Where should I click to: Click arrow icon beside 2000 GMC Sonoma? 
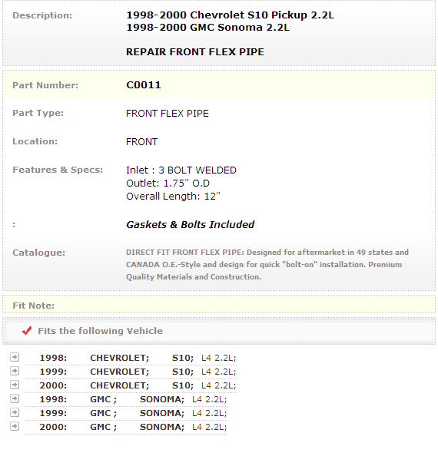point(15,426)
